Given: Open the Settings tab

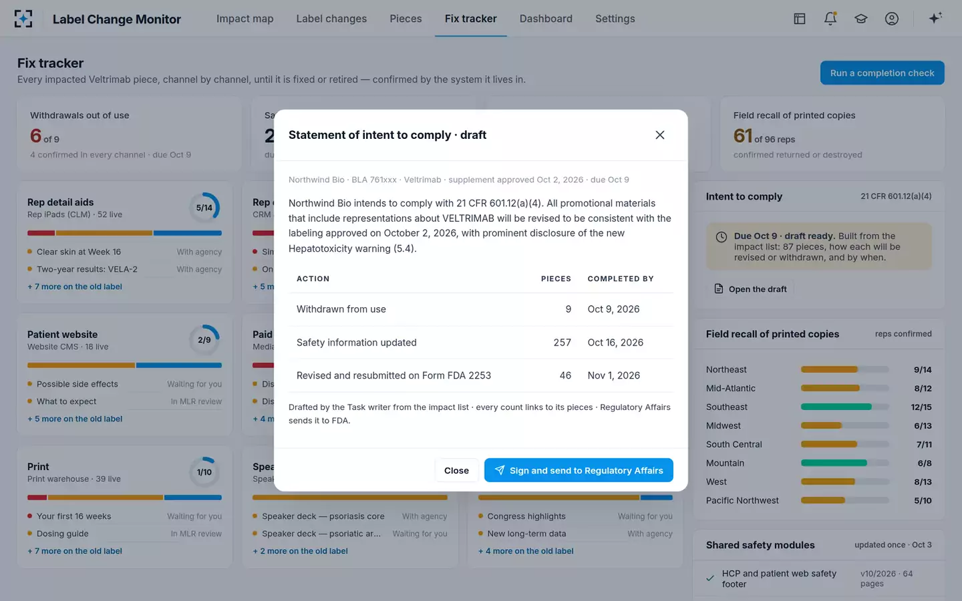Looking at the screenshot, I should (x=615, y=19).
